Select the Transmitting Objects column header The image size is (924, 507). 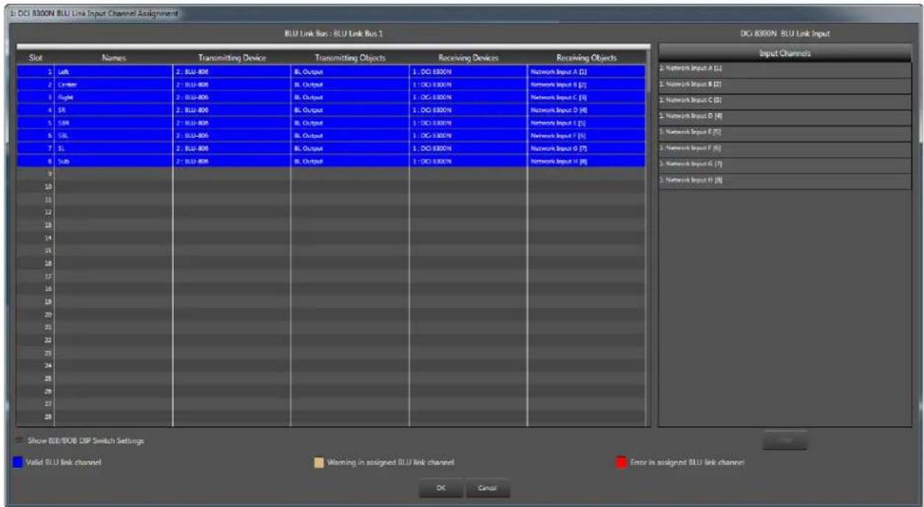pyautogui.click(x=350, y=57)
